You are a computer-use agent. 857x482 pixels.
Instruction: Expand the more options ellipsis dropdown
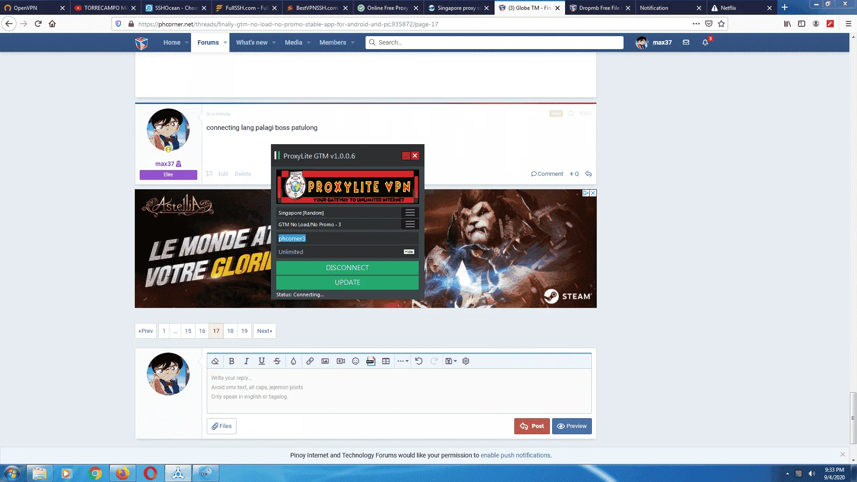403,361
